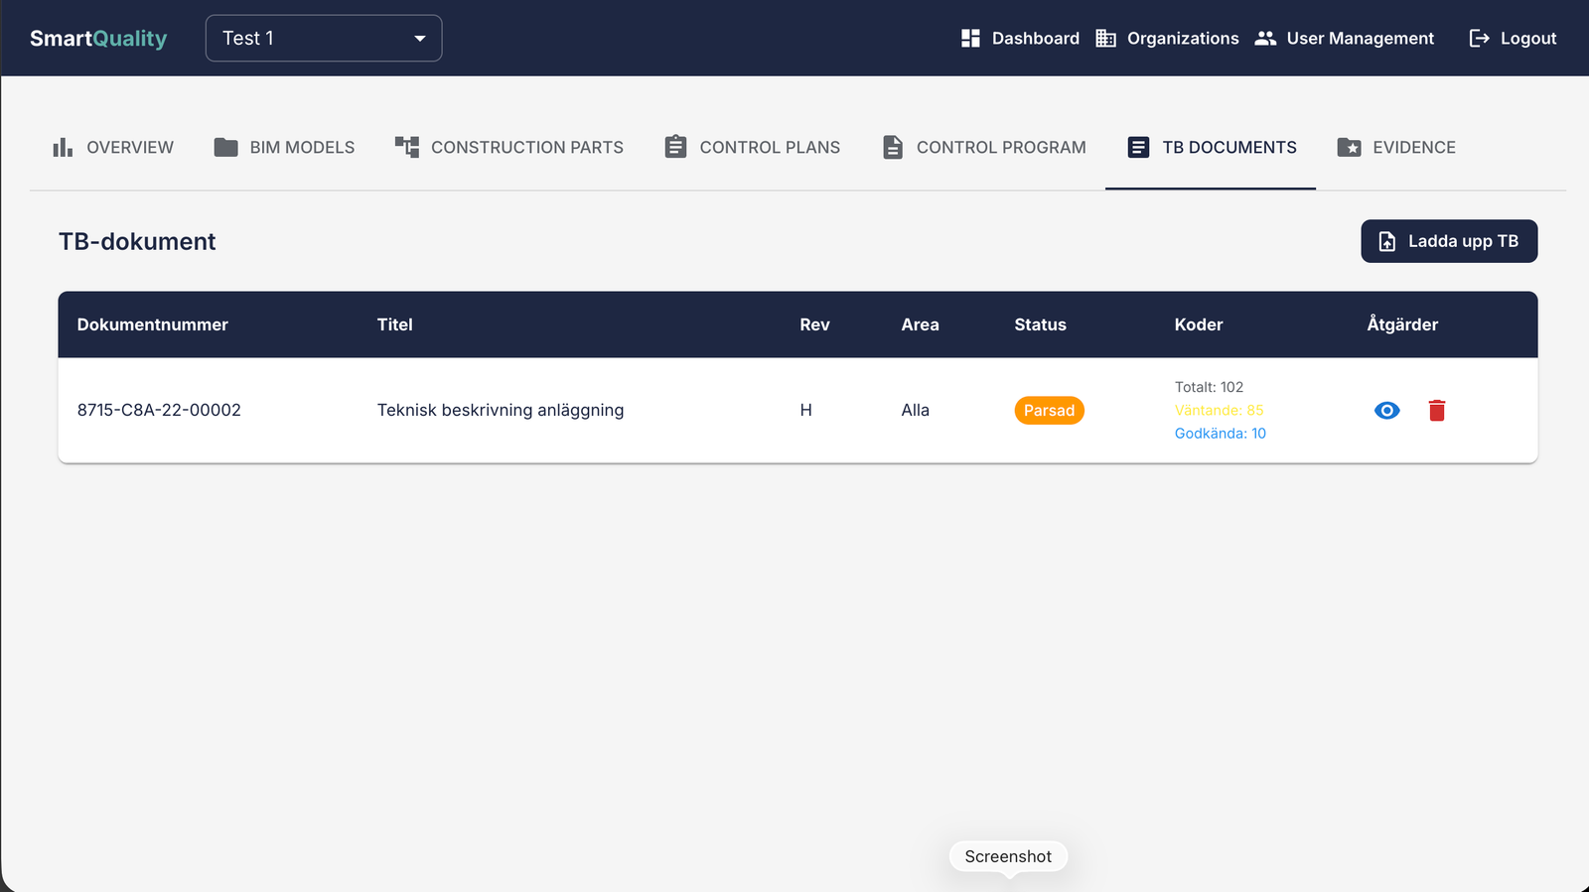Click the Dokumentnummer column header
The image size is (1589, 892).
pos(153,324)
